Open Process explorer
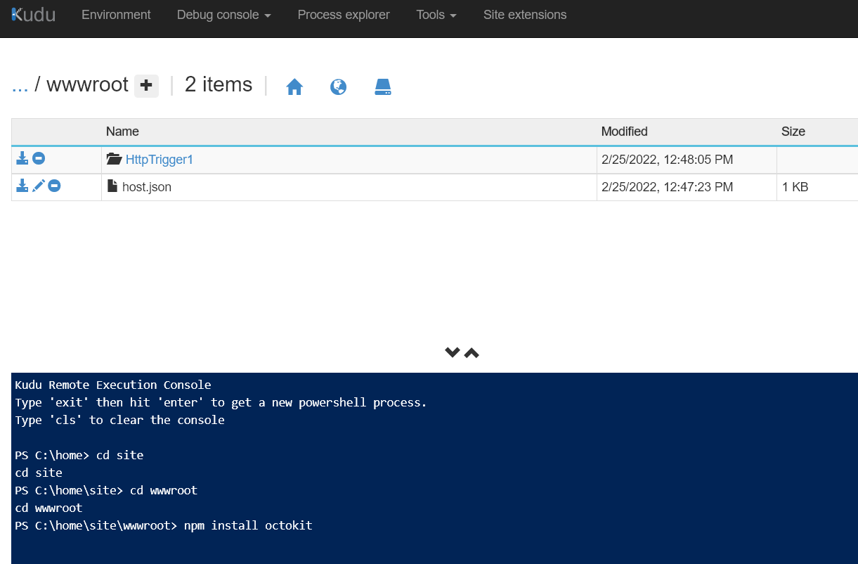 (344, 15)
